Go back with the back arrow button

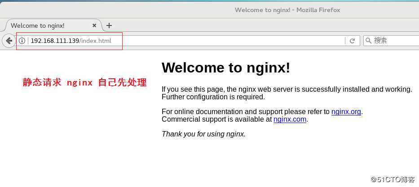coord(9,41)
